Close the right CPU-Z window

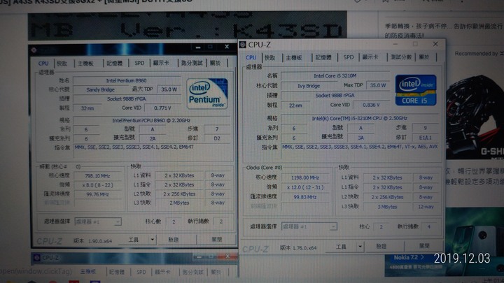click(435, 44)
